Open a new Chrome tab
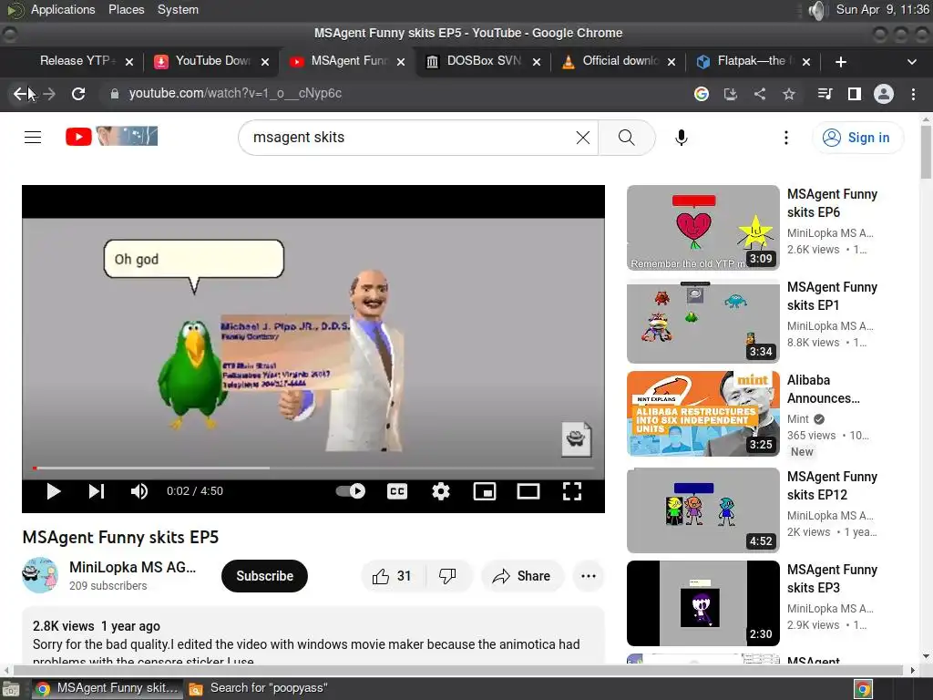 (841, 62)
